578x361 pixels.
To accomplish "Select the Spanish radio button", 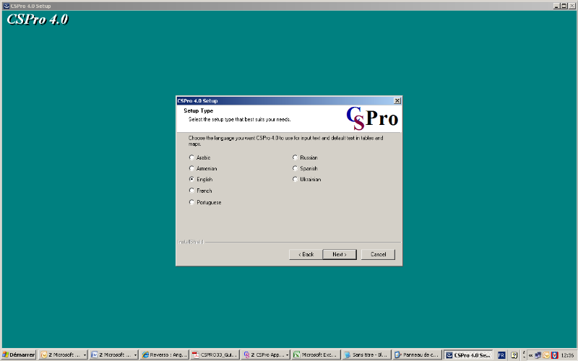I will tap(295, 168).
